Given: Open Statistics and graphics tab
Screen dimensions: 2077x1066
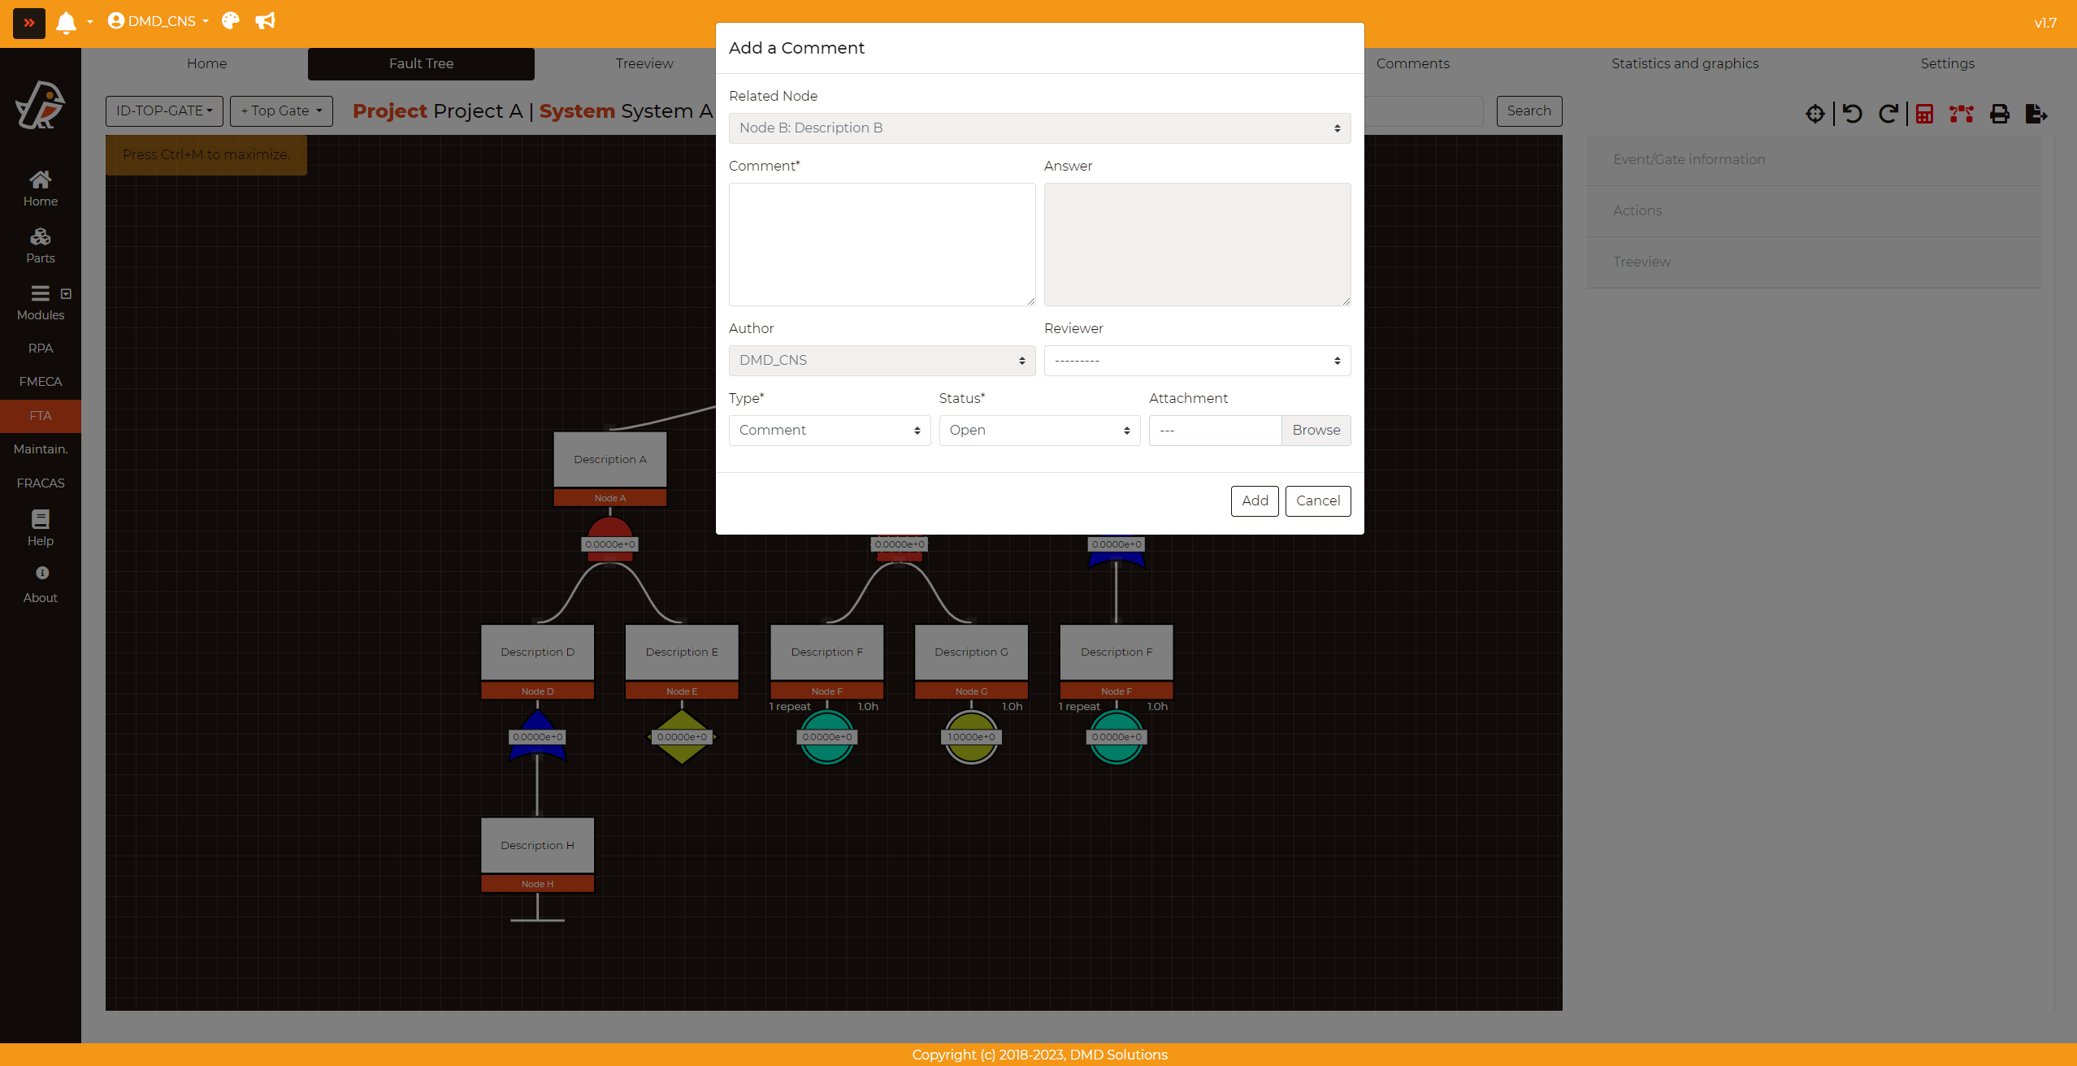Looking at the screenshot, I should tap(1685, 63).
